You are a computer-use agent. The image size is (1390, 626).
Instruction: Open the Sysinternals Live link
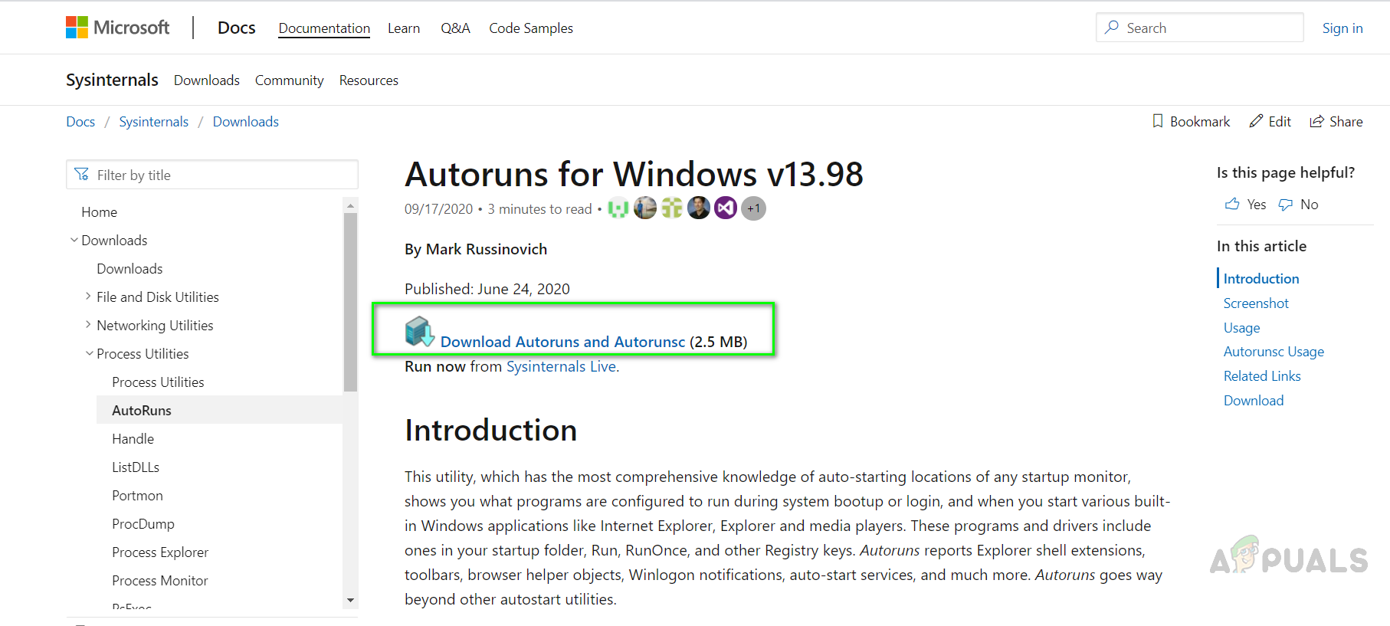coord(562,366)
